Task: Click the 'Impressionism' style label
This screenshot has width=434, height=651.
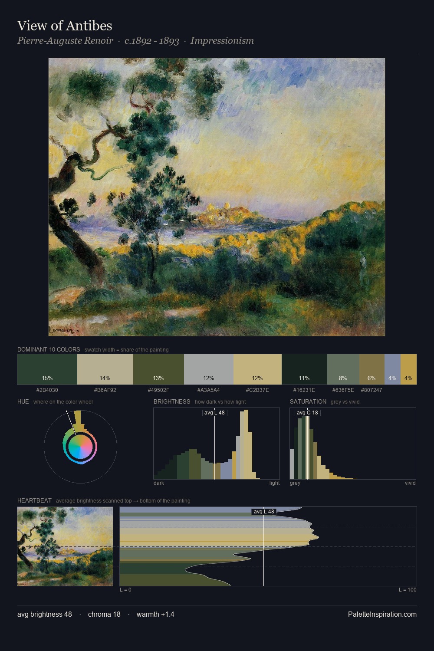Action: 222,41
